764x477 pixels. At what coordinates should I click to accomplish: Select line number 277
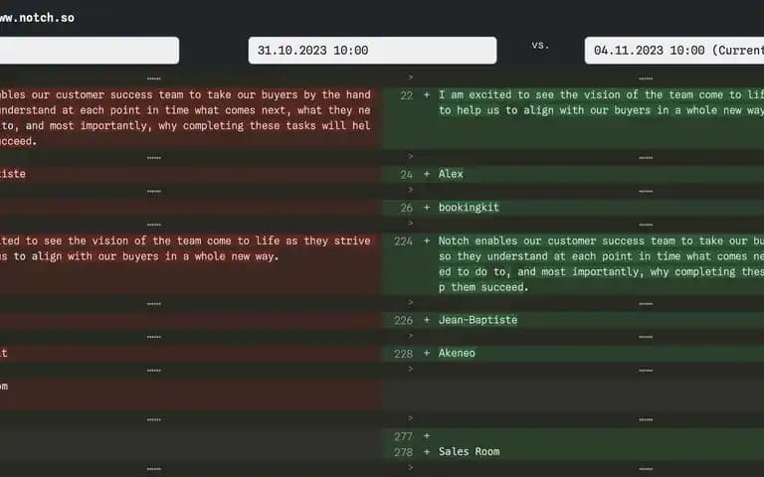(x=404, y=436)
